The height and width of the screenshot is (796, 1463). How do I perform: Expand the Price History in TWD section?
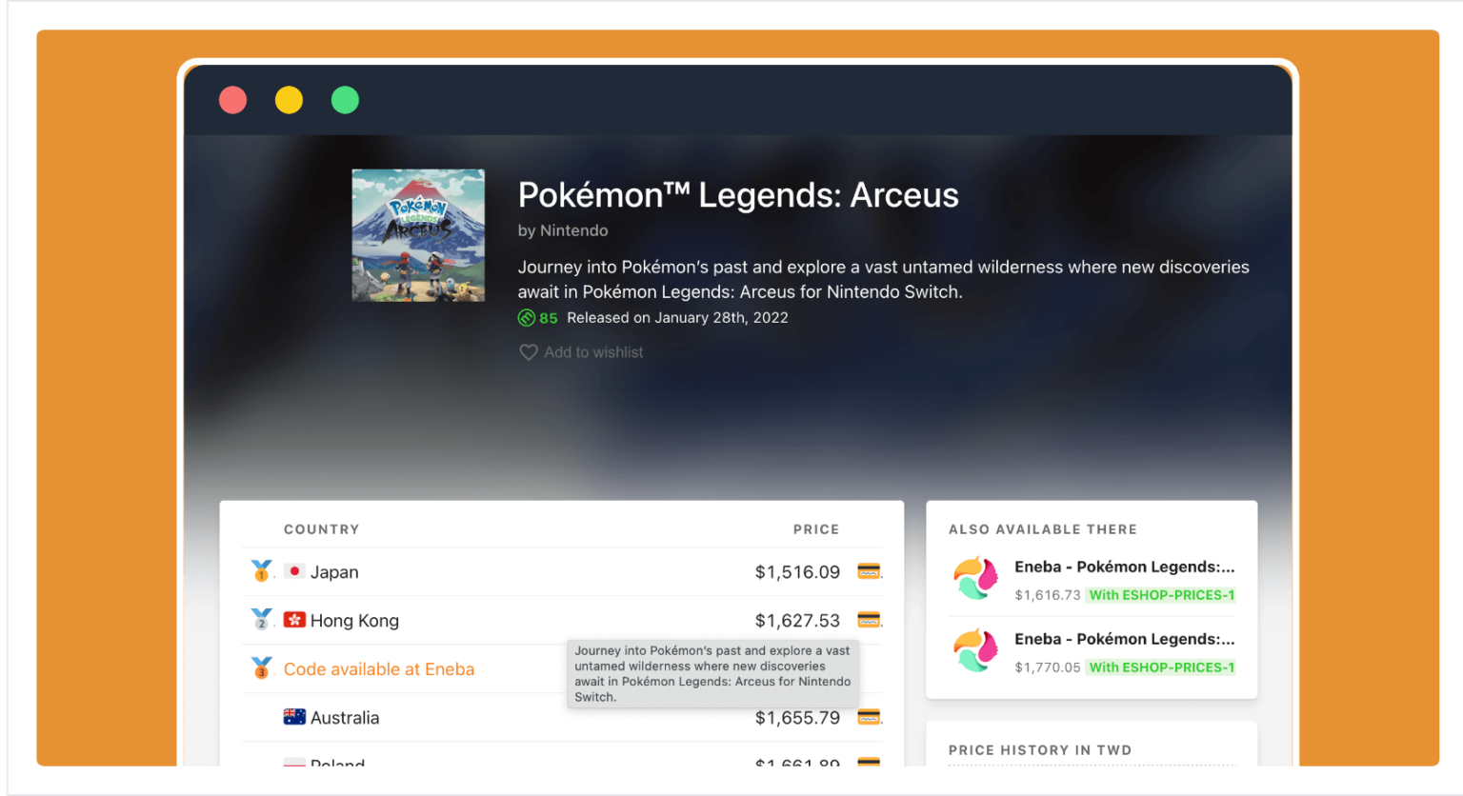point(1040,750)
